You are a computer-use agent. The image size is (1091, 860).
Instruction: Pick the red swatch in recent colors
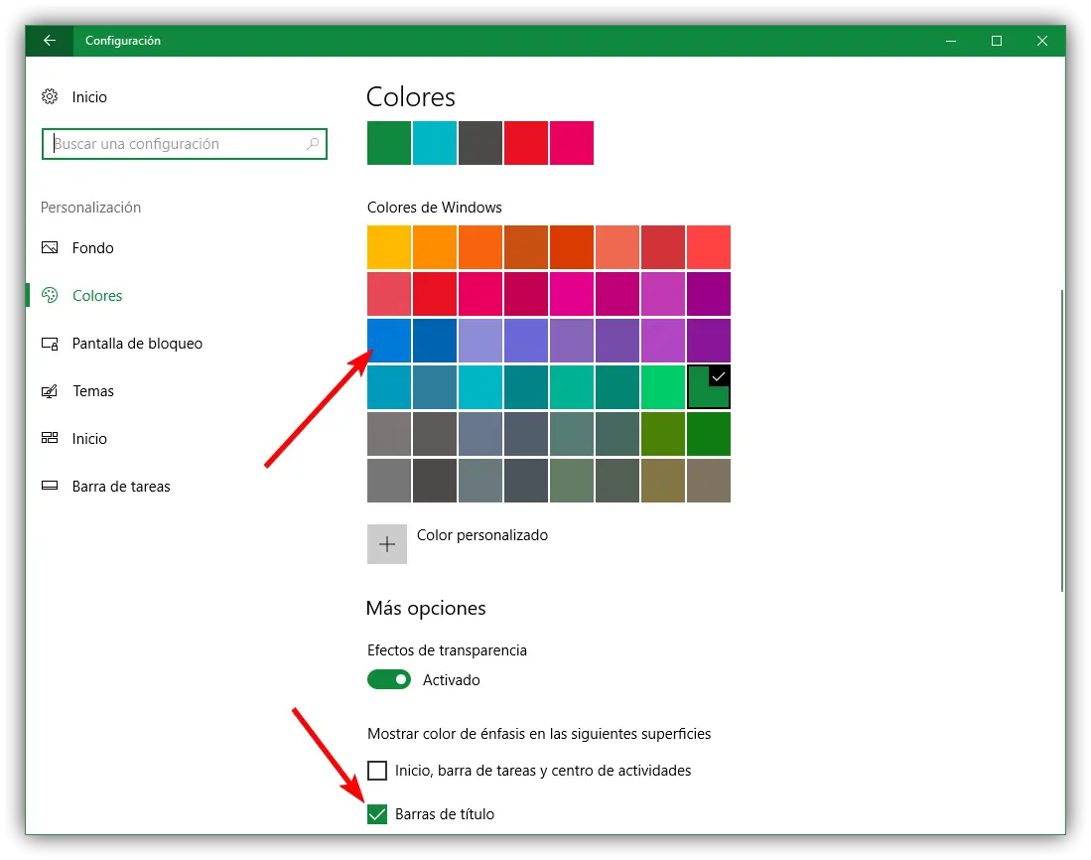tap(526, 143)
